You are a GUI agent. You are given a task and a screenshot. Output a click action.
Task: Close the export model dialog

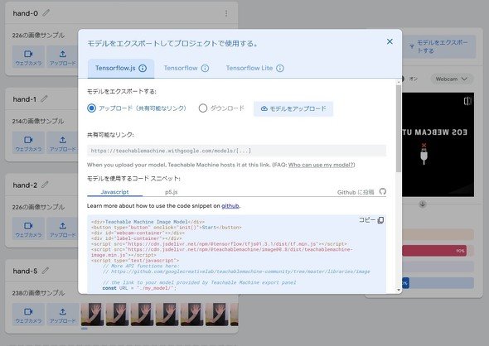390,41
